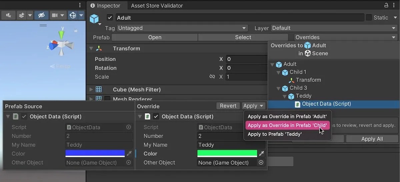Collapse Child 1 in overrides tree
400x182 pixels.
(279, 72)
